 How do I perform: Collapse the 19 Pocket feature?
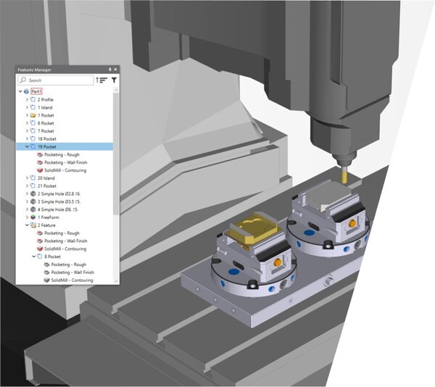(x=27, y=146)
